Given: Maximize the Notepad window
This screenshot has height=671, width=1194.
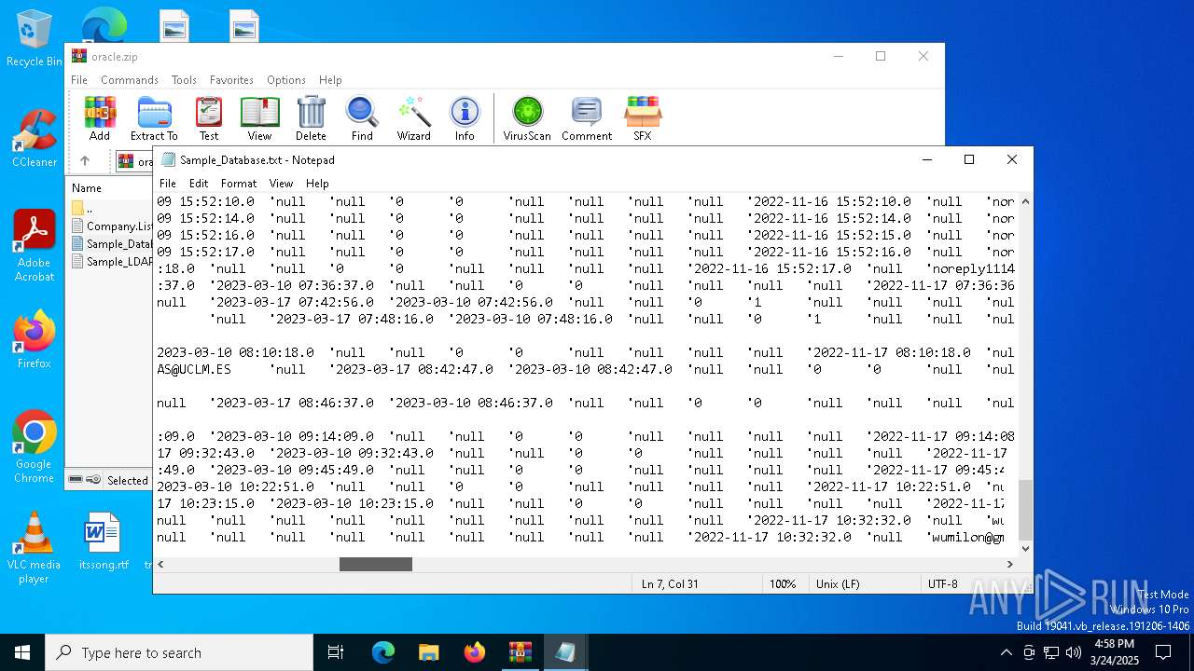Looking at the screenshot, I should (969, 159).
